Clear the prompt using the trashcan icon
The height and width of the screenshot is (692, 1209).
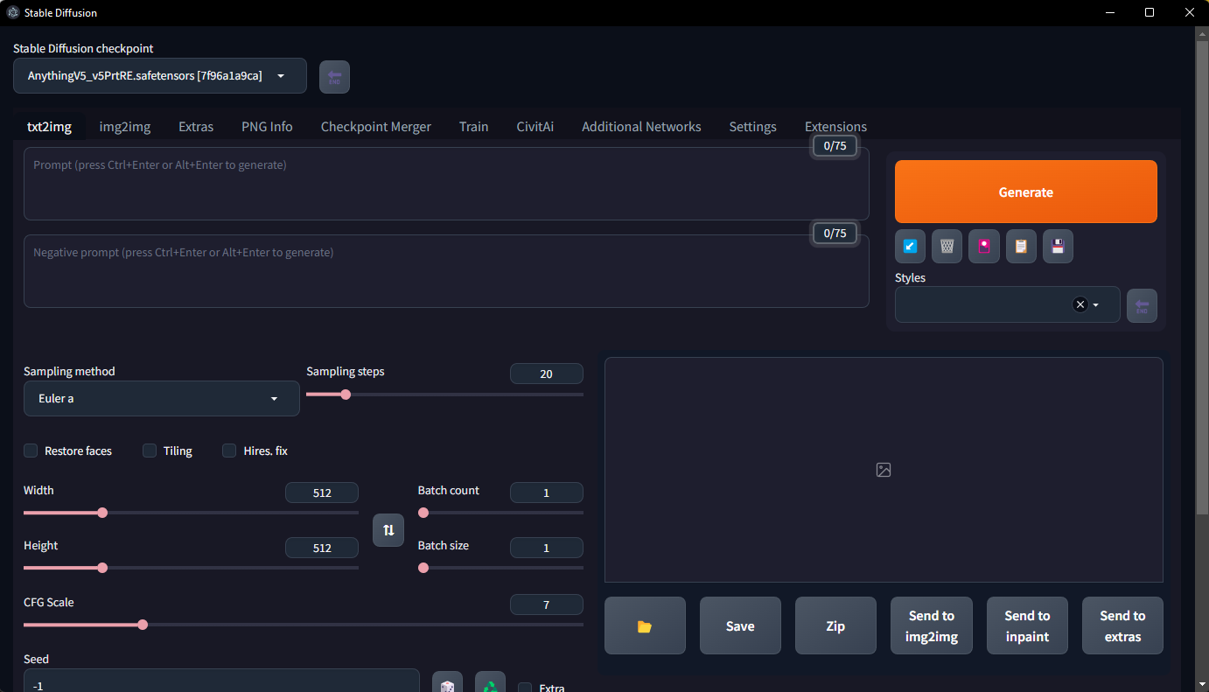[x=947, y=246]
